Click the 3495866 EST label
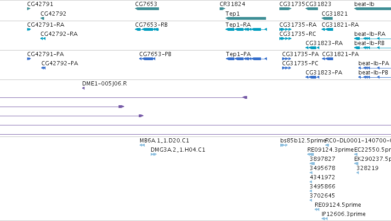391x221 pixels. point(323,187)
